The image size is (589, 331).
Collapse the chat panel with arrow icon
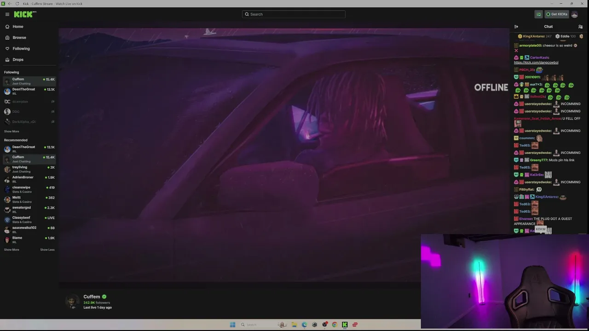point(516,27)
